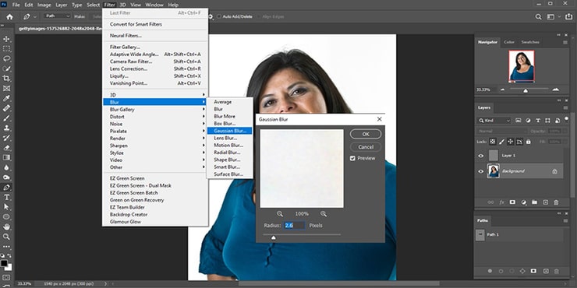The width and height of the screenshot is (577, 288).
Task: Select the Brush tool
Action: pyautogui.click(x=6, y=118)
